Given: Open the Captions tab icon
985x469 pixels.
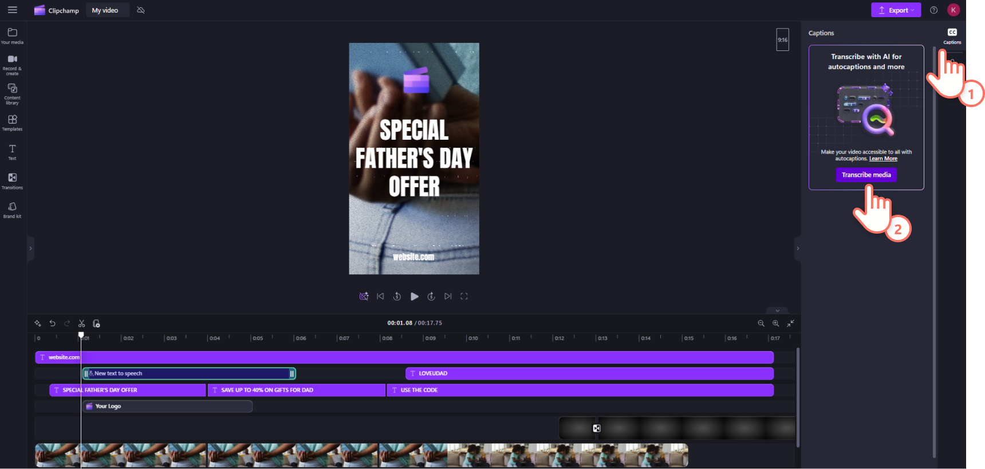Looking at the screenshot, I should click(952, 36).
